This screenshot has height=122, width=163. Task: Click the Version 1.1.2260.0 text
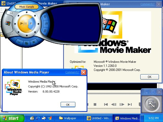point(105,66)
